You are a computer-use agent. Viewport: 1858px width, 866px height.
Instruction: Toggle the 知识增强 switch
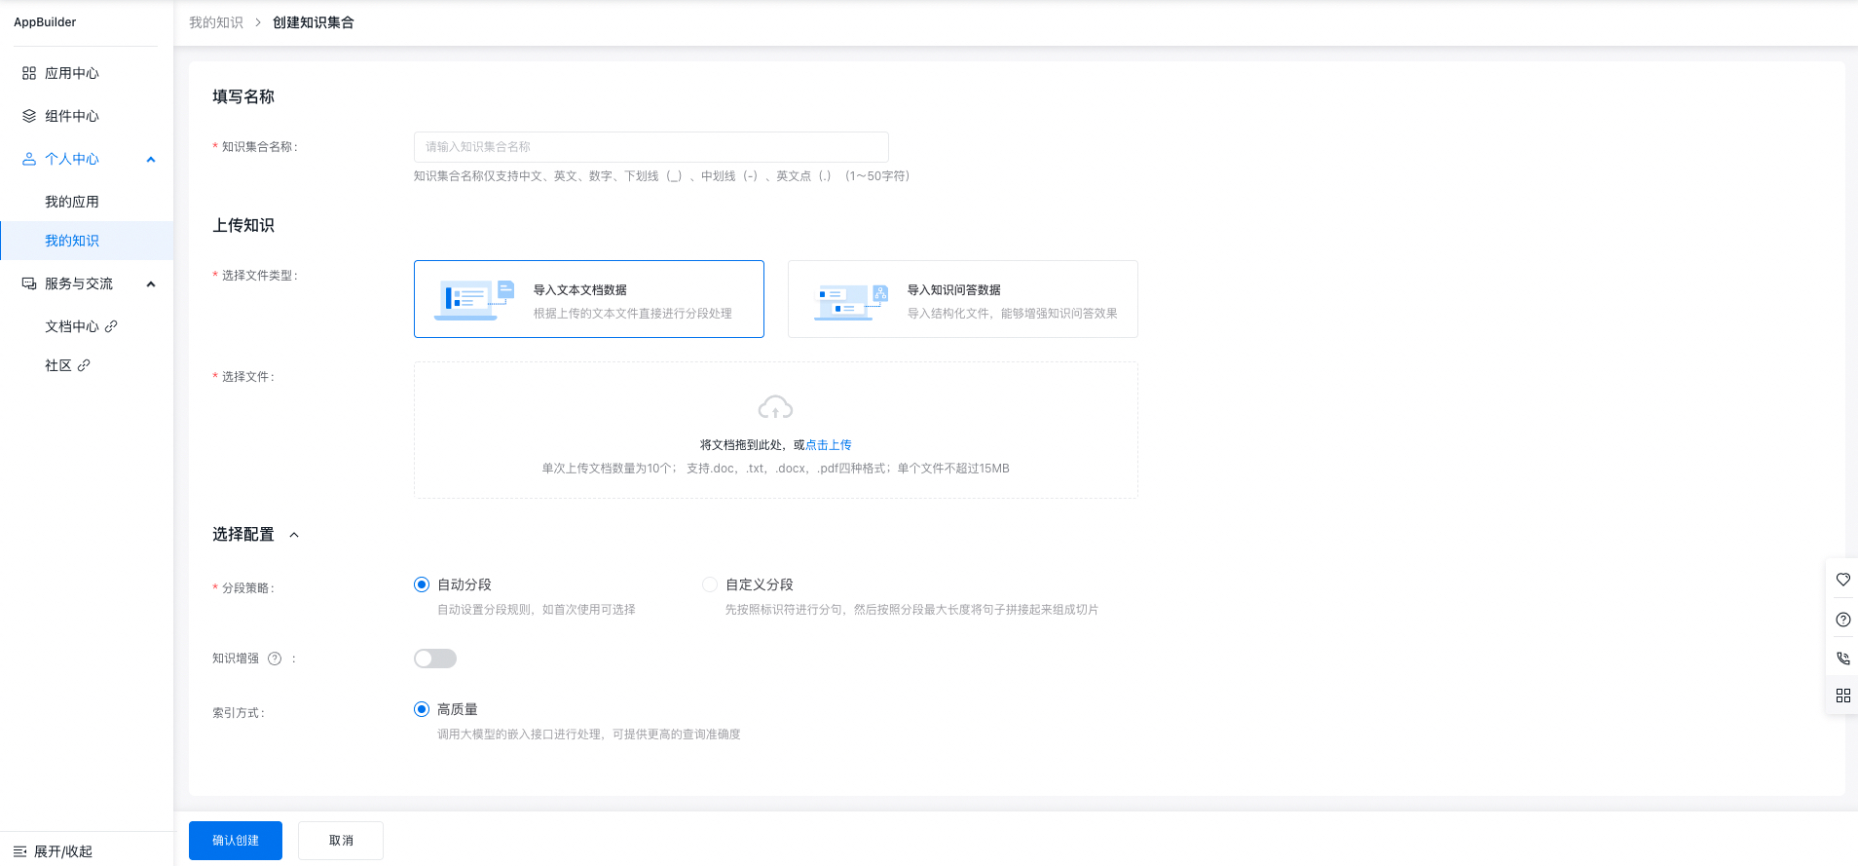point(435,659)
